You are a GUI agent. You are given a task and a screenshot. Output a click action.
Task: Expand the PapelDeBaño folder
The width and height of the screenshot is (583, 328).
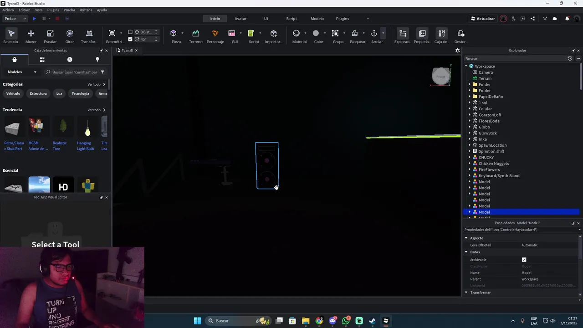tap(470, 97)
